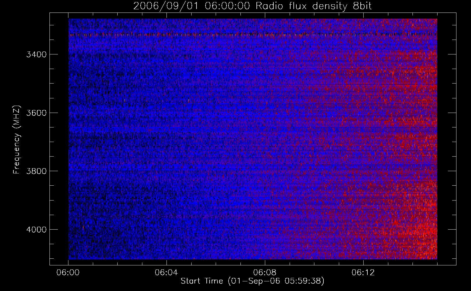Click the 'Frequency (MHZ)' axis label
471x291 pixels.
click(17, 140)
